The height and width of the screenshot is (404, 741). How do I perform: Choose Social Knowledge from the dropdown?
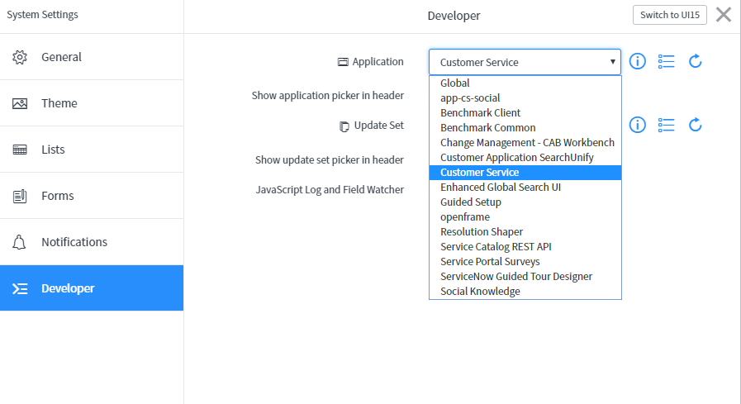(x=480, y=292)
